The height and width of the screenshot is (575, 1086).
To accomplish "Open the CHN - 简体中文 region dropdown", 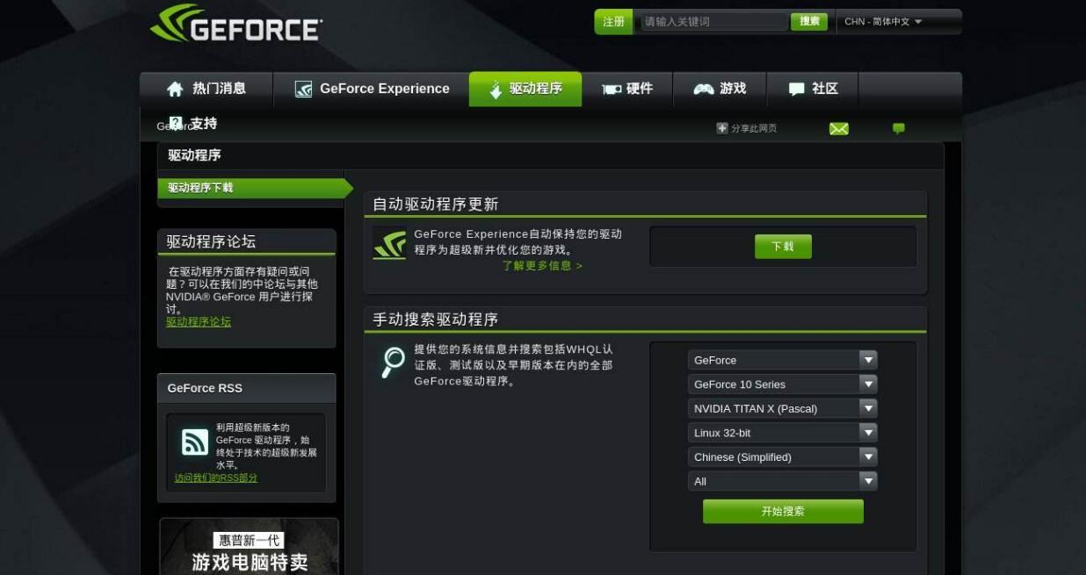I will click(x=884, y=22).
